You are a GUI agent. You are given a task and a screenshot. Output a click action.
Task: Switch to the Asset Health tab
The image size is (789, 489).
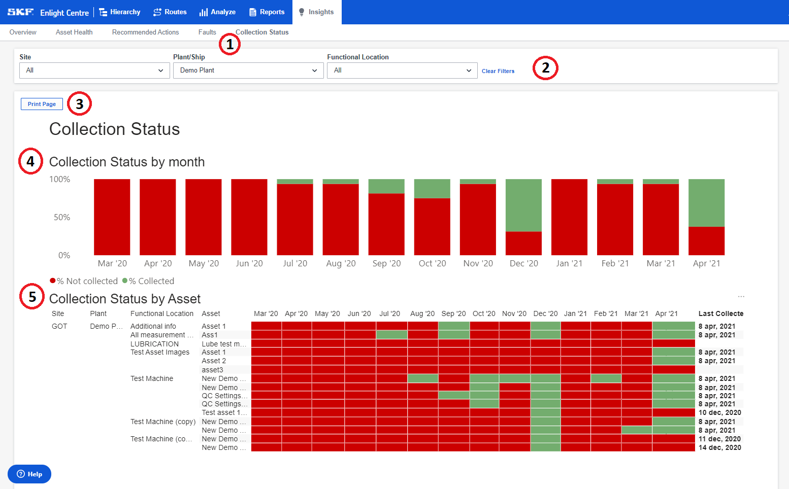(74, 32)
